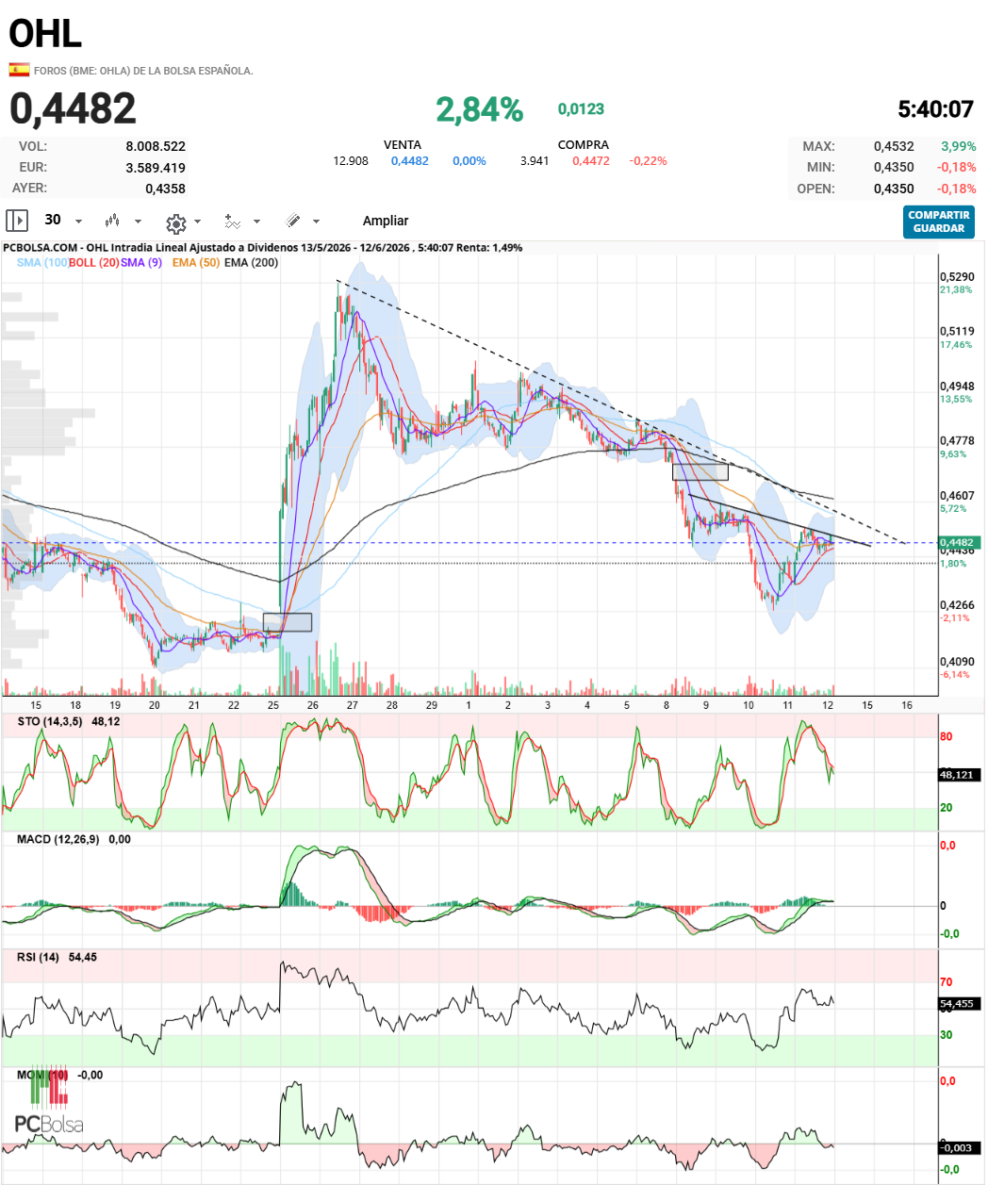The width and height of the screenshot is (988, 1185).
Task: Click the VENTA price 0,4482
Action: pyautogui.click(x=410, y=161)
